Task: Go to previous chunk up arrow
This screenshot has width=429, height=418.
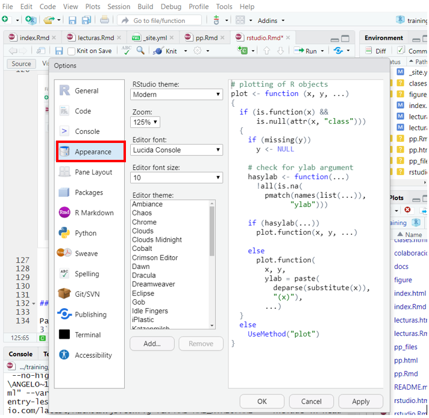Action: 266,51
